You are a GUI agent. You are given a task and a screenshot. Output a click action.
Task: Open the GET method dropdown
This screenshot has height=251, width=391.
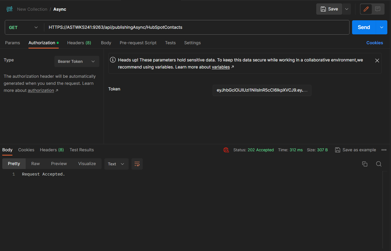click(x=24, y=27)
